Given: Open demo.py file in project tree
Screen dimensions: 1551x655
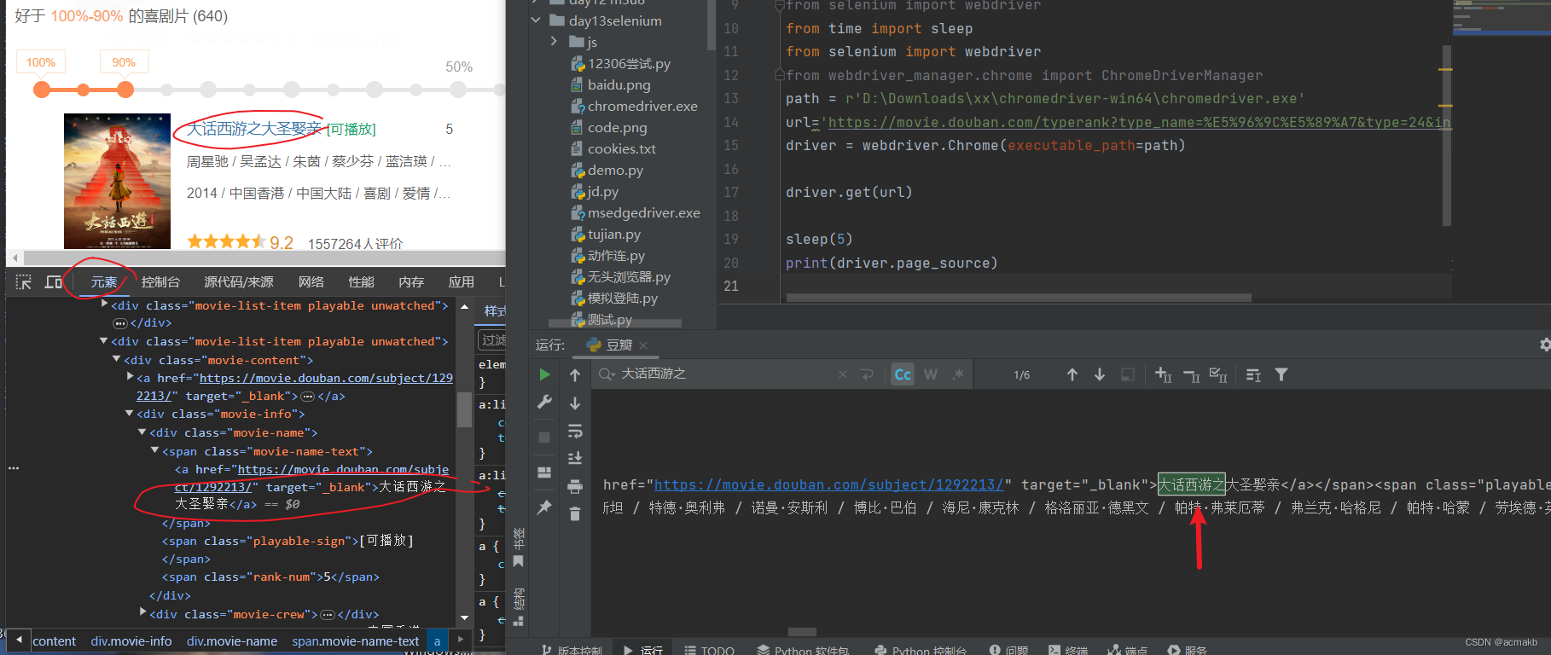Looking at the screenshot, I should [x=607, y=170].
